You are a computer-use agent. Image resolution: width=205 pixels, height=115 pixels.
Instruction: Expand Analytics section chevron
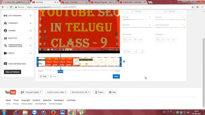click(x=30, y=38)
